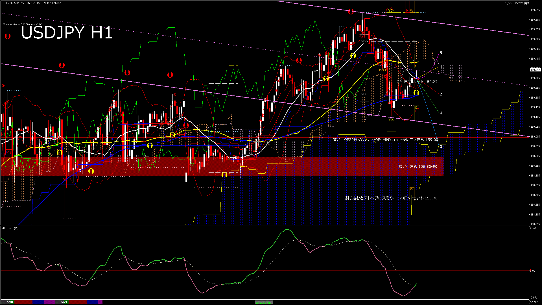This screenshot has width=542, height=305.
Task: Click the red M marker next to YDH
Action: [407, 10]
